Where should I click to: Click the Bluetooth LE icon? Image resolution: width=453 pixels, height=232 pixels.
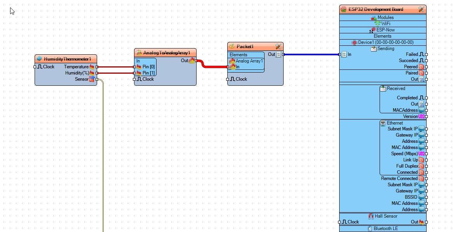(370, 229)
